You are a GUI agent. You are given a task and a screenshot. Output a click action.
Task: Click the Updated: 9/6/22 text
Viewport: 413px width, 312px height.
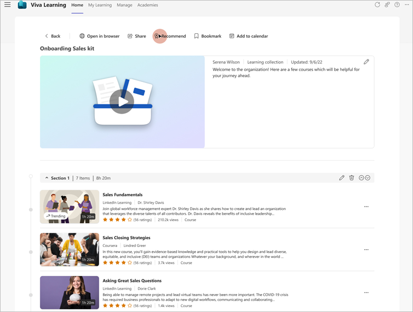tap(307, 62)
